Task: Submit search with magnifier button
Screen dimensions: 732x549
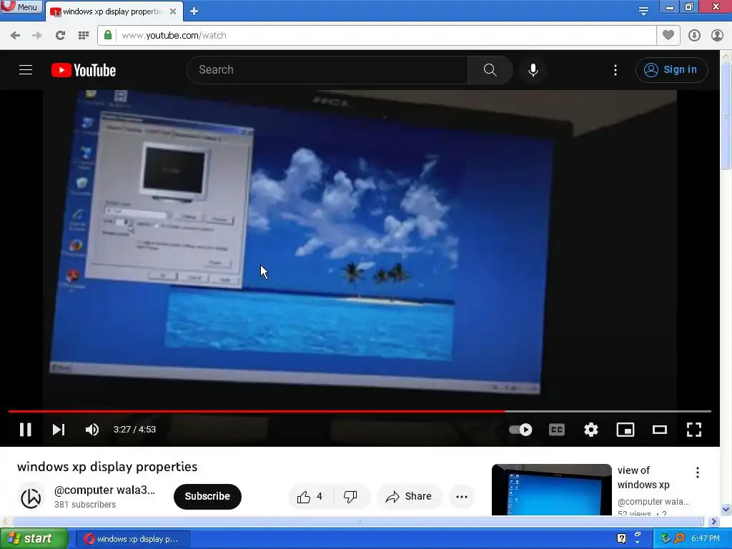Action: (490, 70)
